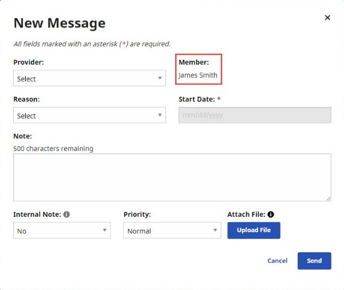This screenshot has height=290, width=344.
Task: Click the member name James Smith
Action: tap(198, 75)
